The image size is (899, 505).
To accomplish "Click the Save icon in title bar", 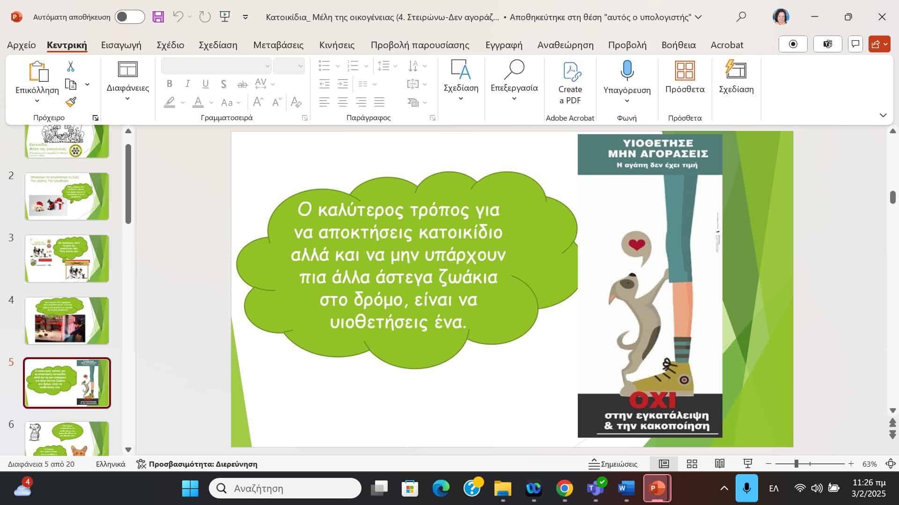I will [x=158, y=17].
